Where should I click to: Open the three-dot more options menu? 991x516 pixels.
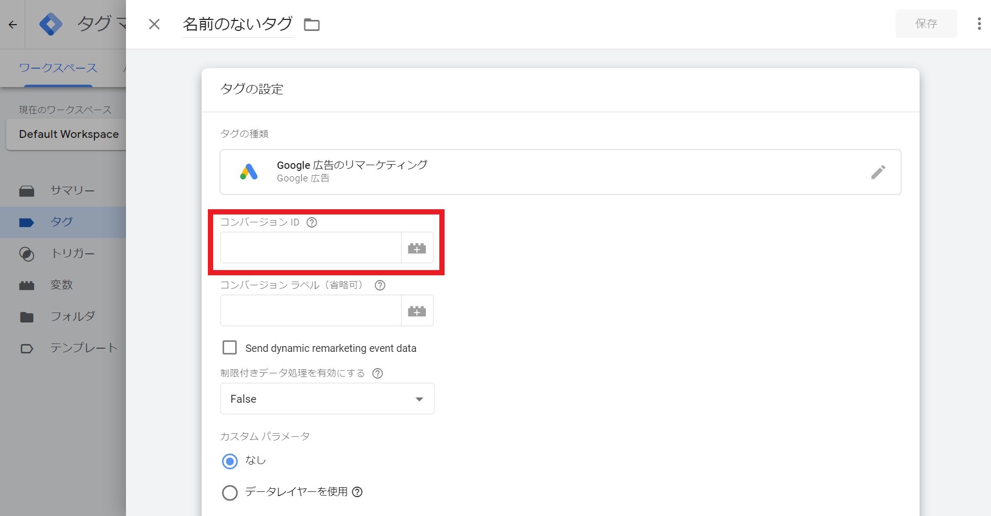(979, 24)
